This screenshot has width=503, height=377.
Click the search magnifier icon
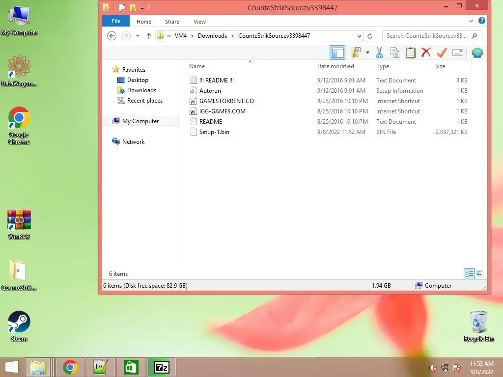[x=475, y=35]
